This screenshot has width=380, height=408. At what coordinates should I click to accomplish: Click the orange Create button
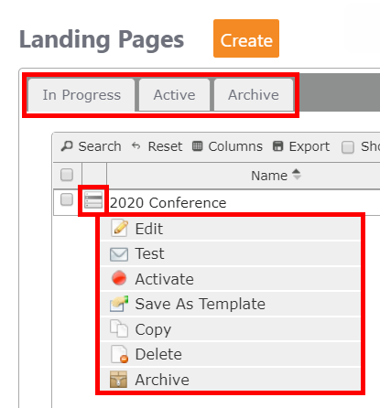(246, 38)
